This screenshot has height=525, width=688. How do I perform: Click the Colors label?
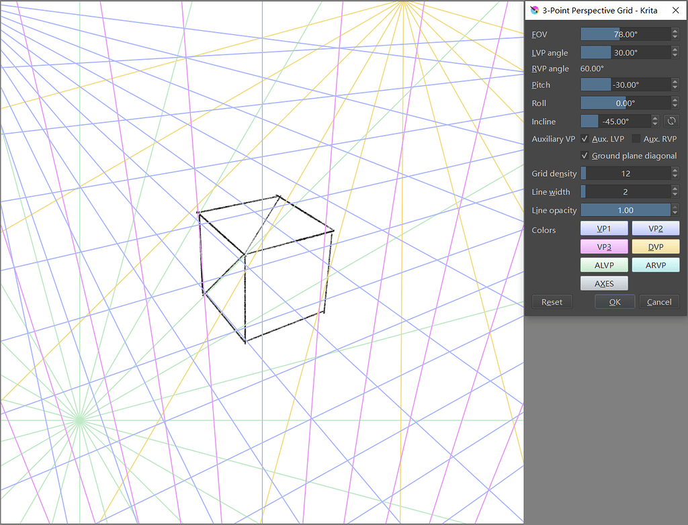click(544, 230)
